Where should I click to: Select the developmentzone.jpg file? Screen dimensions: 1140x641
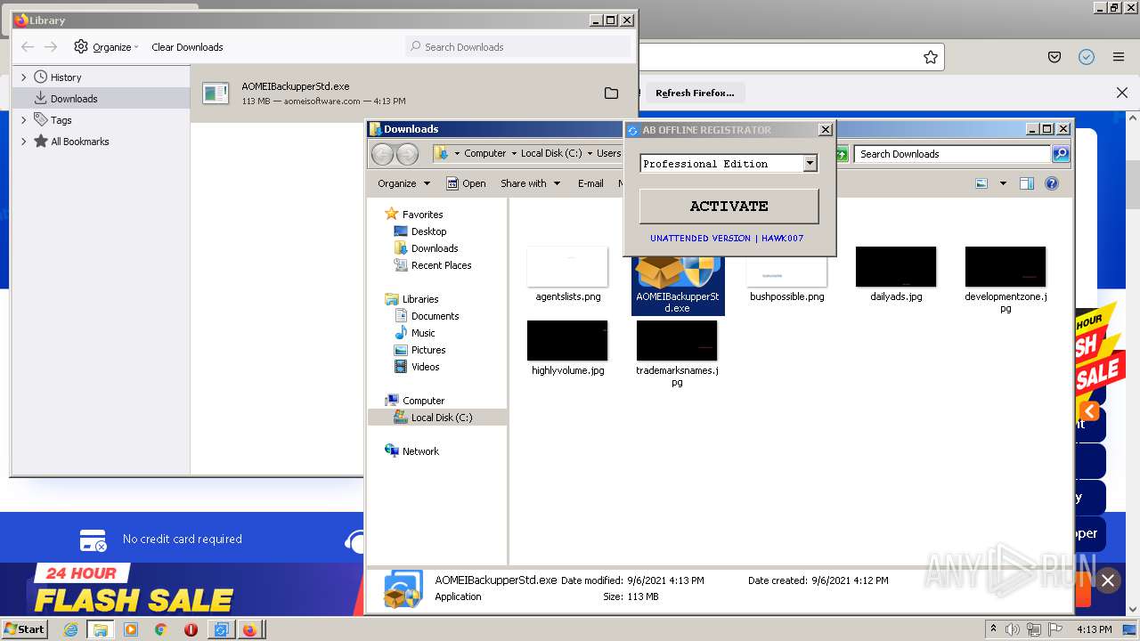1006,280
